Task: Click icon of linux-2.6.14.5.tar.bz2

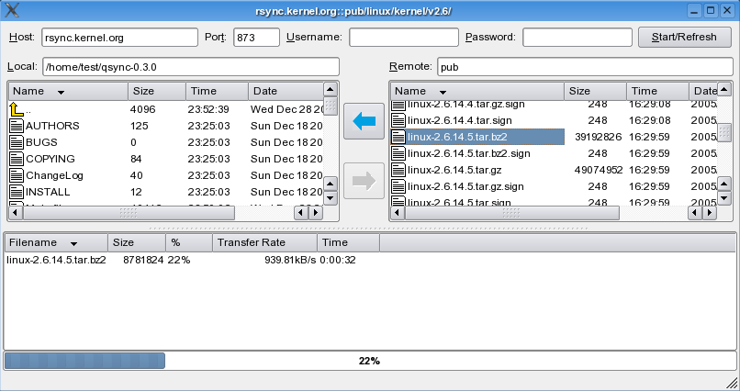Action: pos(398,137)
